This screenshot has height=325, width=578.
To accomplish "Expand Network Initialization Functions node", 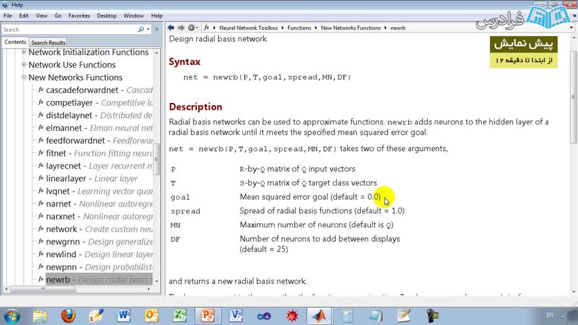I will pyautogui.click(x=24, y=52).
